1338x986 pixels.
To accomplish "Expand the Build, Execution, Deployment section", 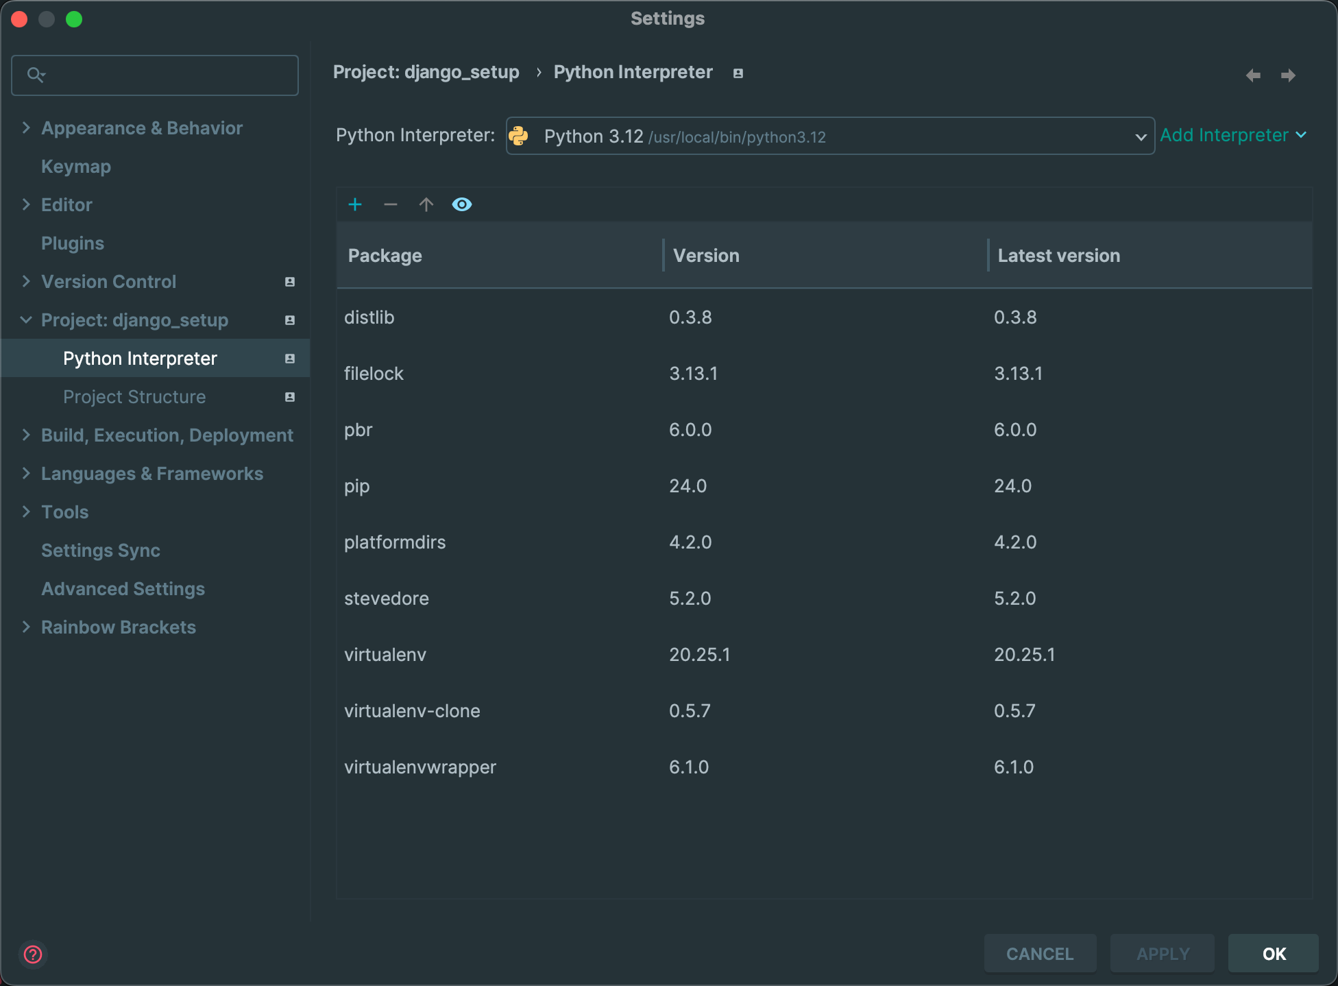I will point(26,435).
